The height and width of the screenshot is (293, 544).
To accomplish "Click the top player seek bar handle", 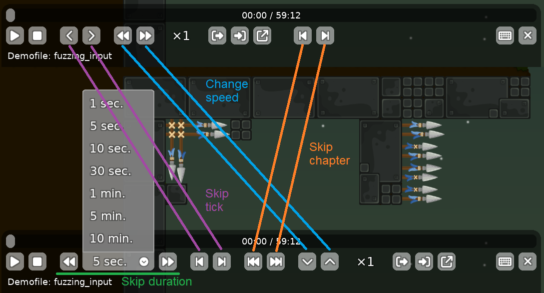I will [x=10, y=15].
